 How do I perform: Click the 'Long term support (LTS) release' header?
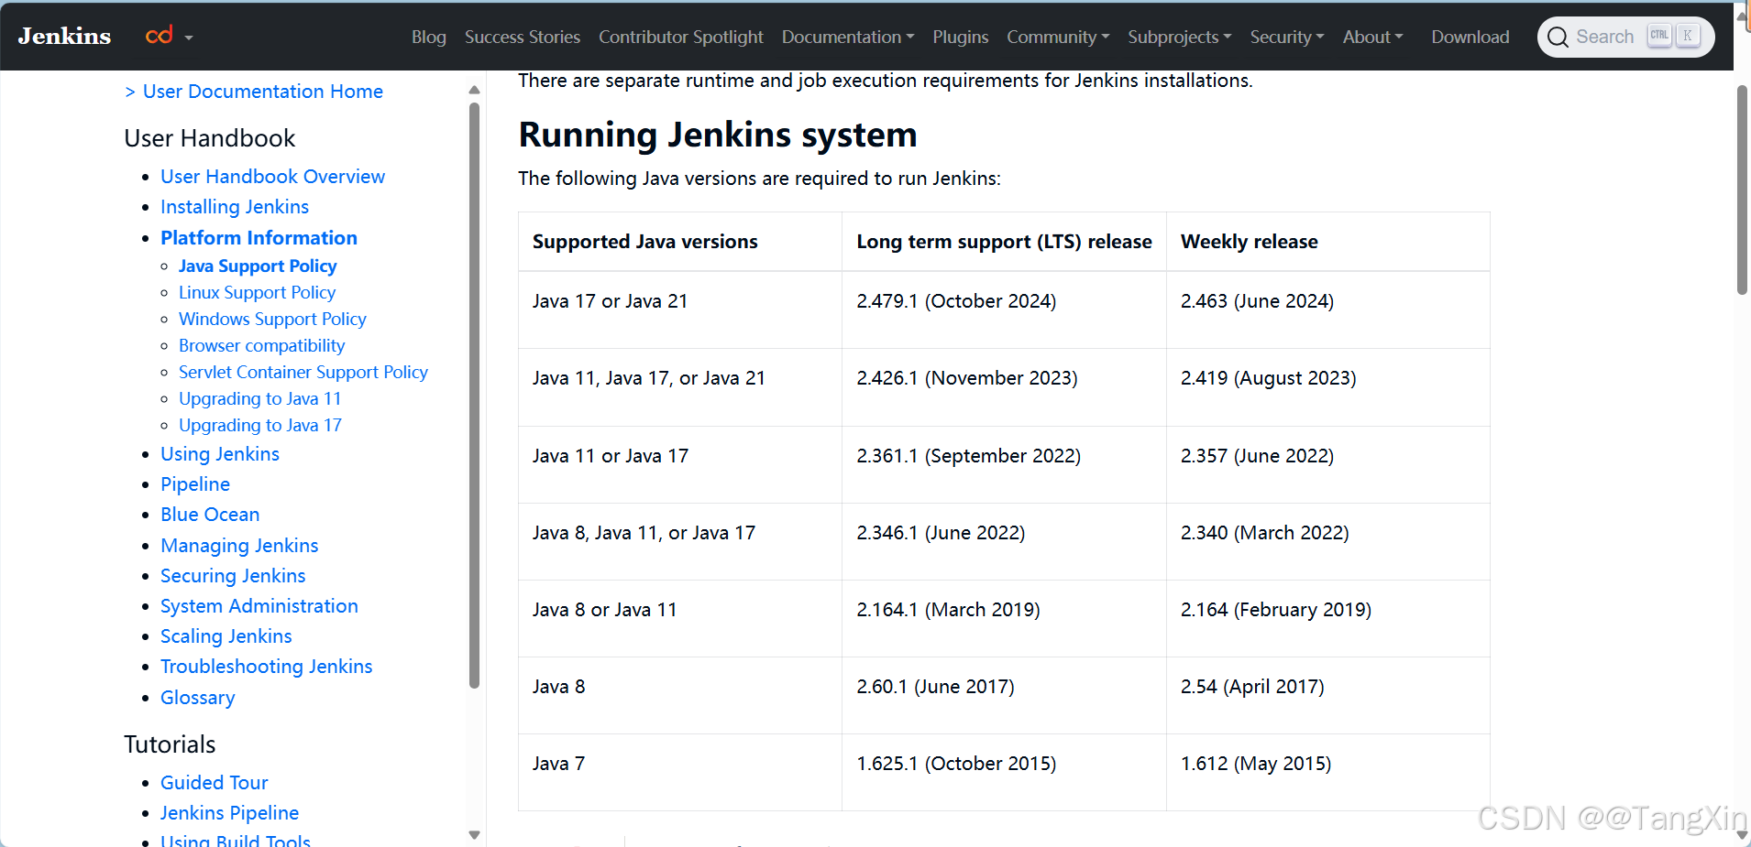click(1004, 242)
